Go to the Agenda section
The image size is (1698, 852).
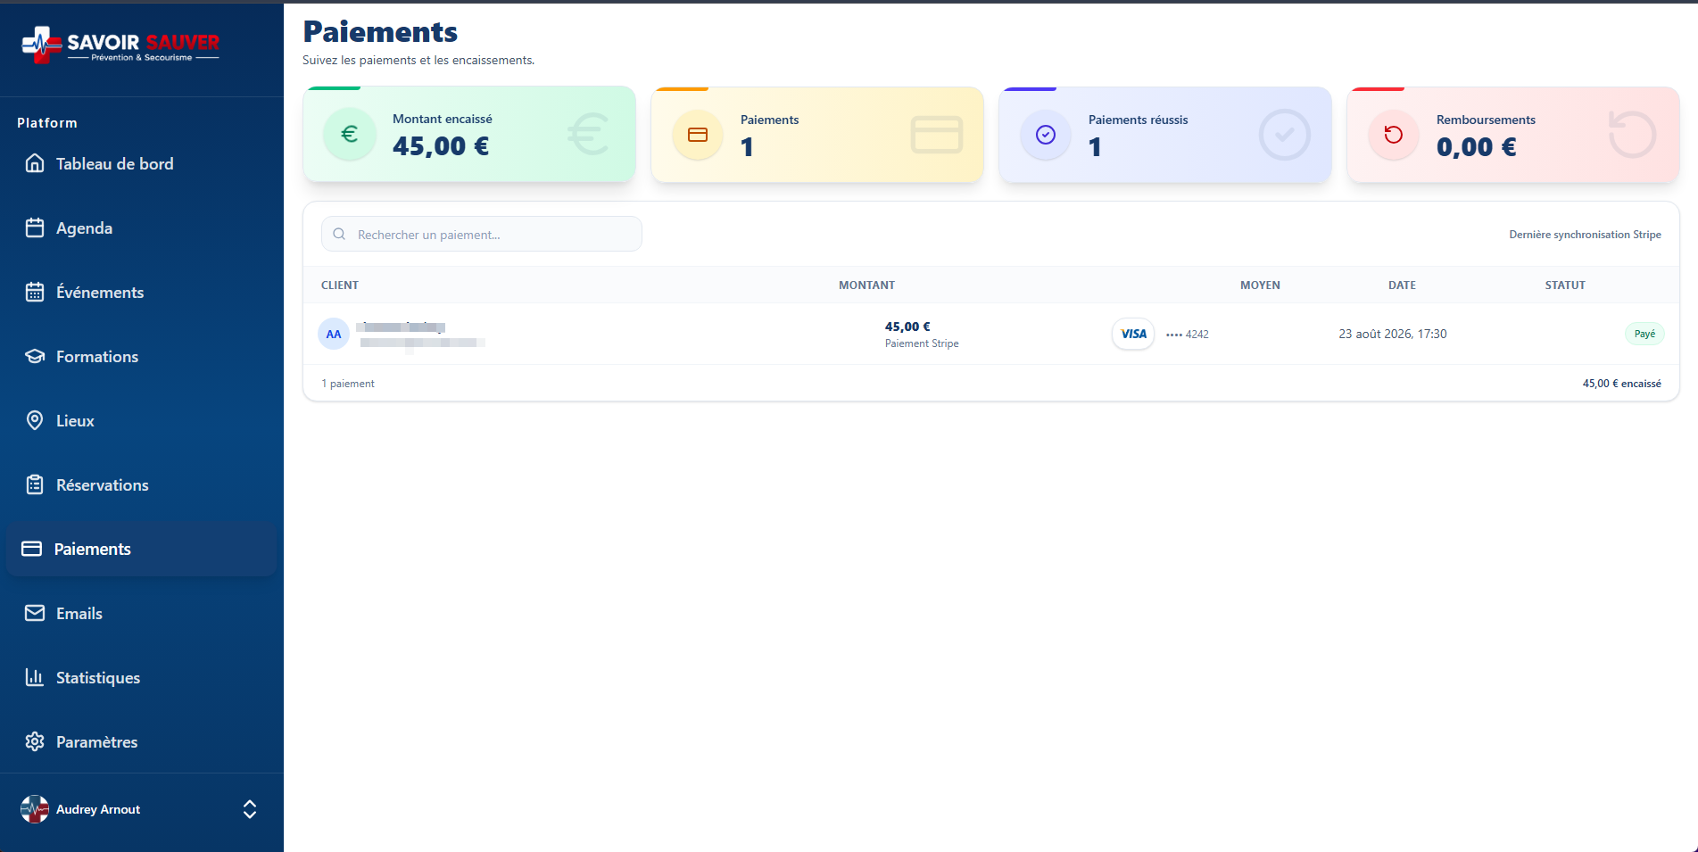tap(141, 227)
